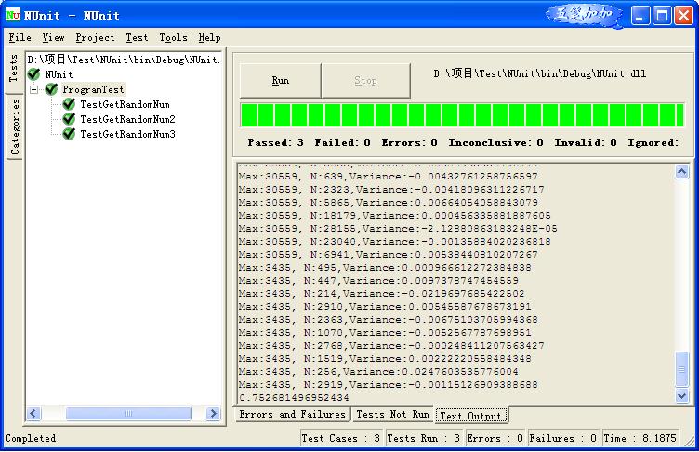Collapse the ProgramTest tree node
Image resolution: width=699 pixels, height=452 pixels.
tap(33, 89)
